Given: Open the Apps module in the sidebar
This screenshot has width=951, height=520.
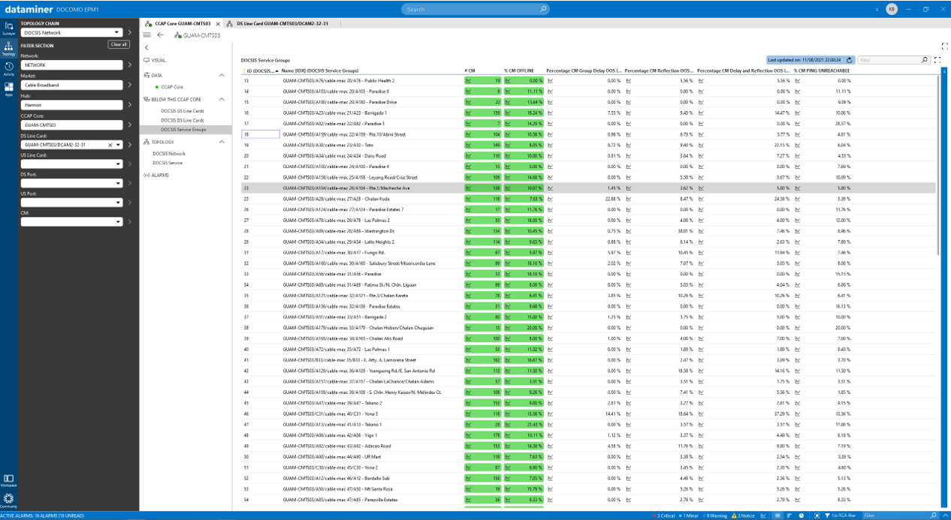Looking at the screenshot, I should (x=8, y=89).
